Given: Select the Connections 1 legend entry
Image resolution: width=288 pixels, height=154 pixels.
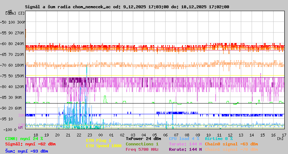Looking at the screenshot, I should [142, 144].
